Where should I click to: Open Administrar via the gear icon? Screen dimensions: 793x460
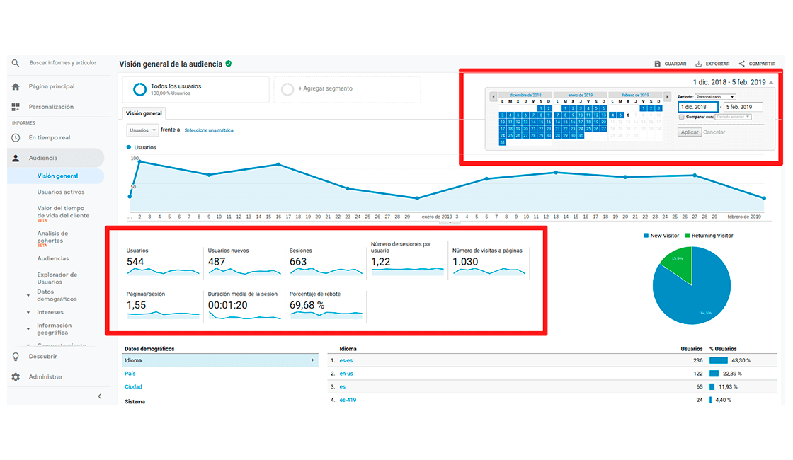pos(16,376)
